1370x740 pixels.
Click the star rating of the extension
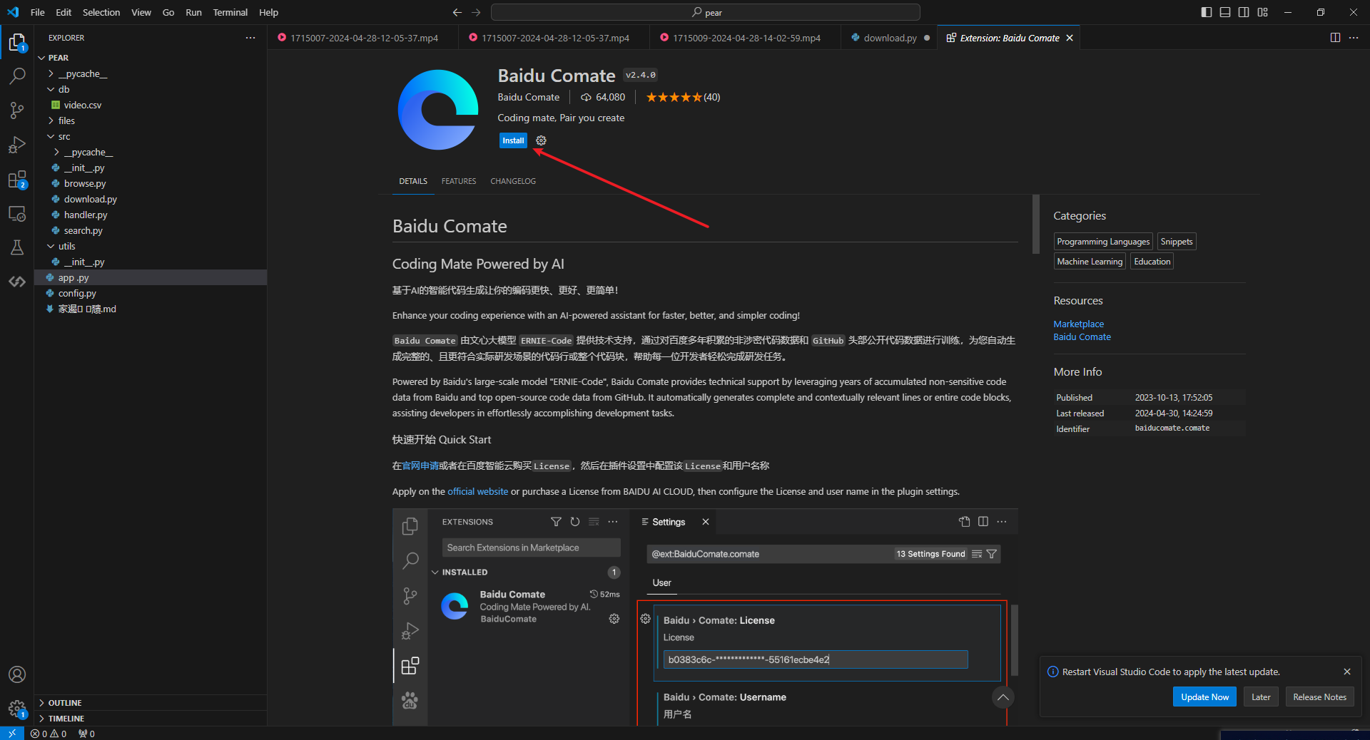pyautogui.click(x=683, y=98)
